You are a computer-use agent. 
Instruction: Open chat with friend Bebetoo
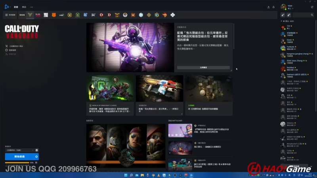click(296, 124)
